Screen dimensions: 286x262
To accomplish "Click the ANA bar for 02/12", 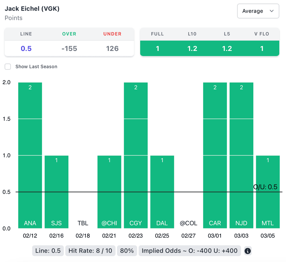I will 30,155.
